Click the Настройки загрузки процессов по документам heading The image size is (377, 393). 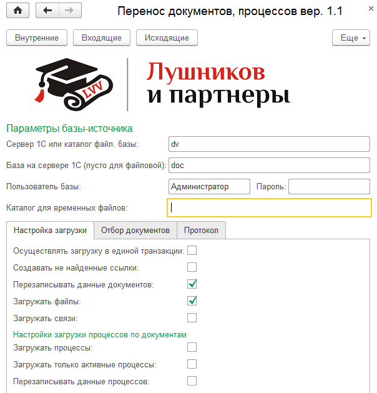pyautogui.click(x=100, y=335)
